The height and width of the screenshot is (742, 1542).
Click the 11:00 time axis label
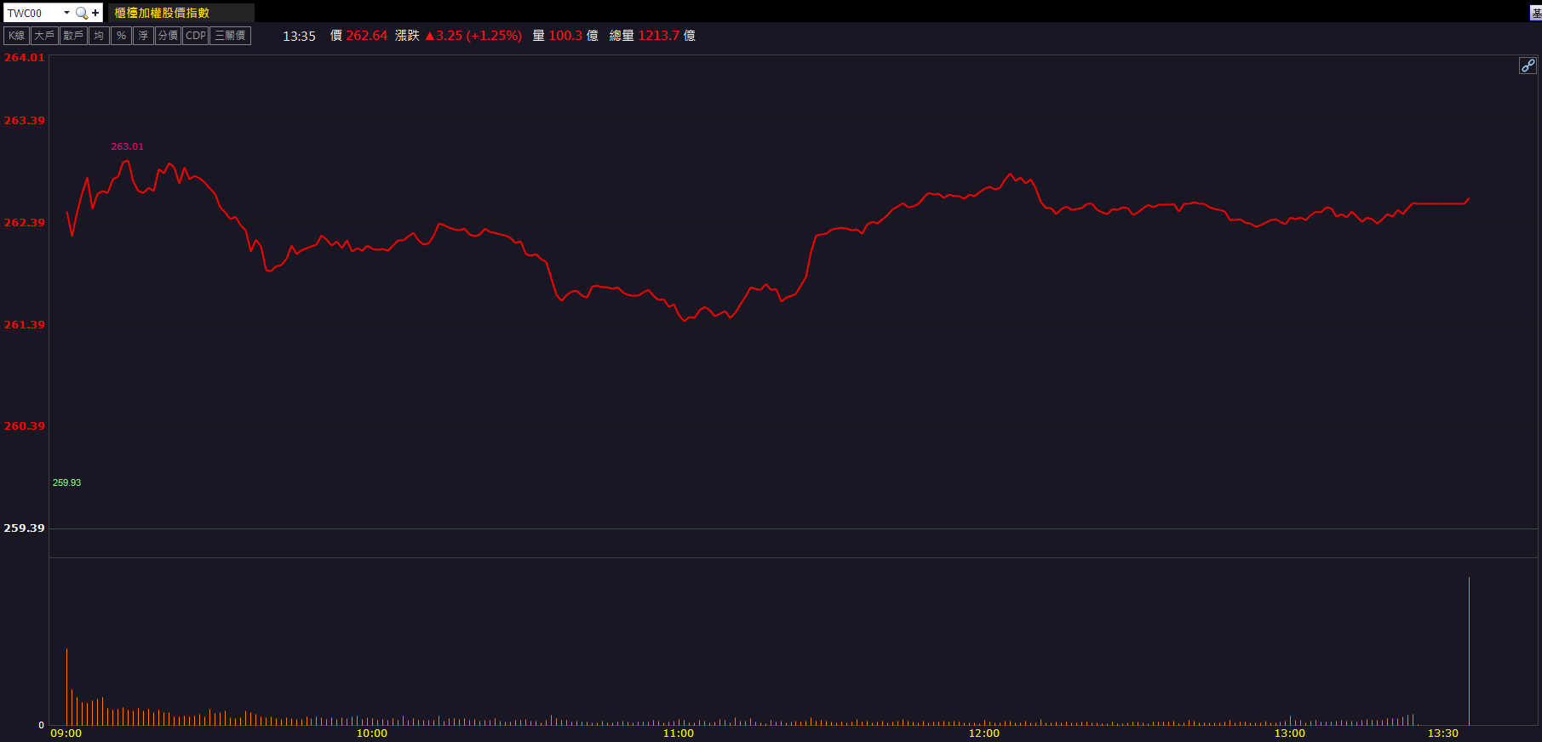tap(678, 733)
